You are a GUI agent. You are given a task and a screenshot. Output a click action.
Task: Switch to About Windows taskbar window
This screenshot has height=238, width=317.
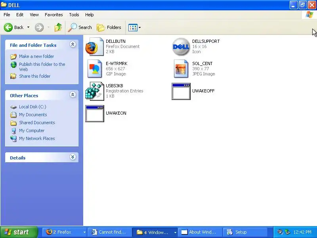click(x=200, y=232)
